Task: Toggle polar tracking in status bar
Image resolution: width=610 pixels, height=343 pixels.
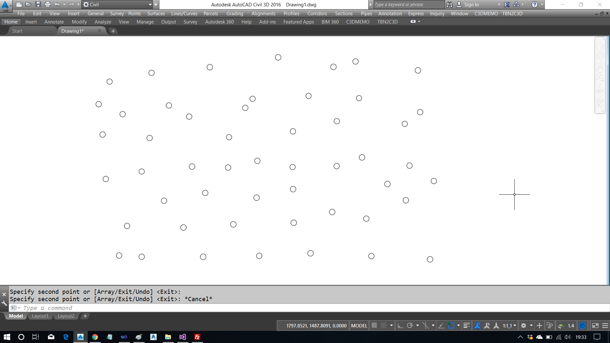Action: click(410, 326)
